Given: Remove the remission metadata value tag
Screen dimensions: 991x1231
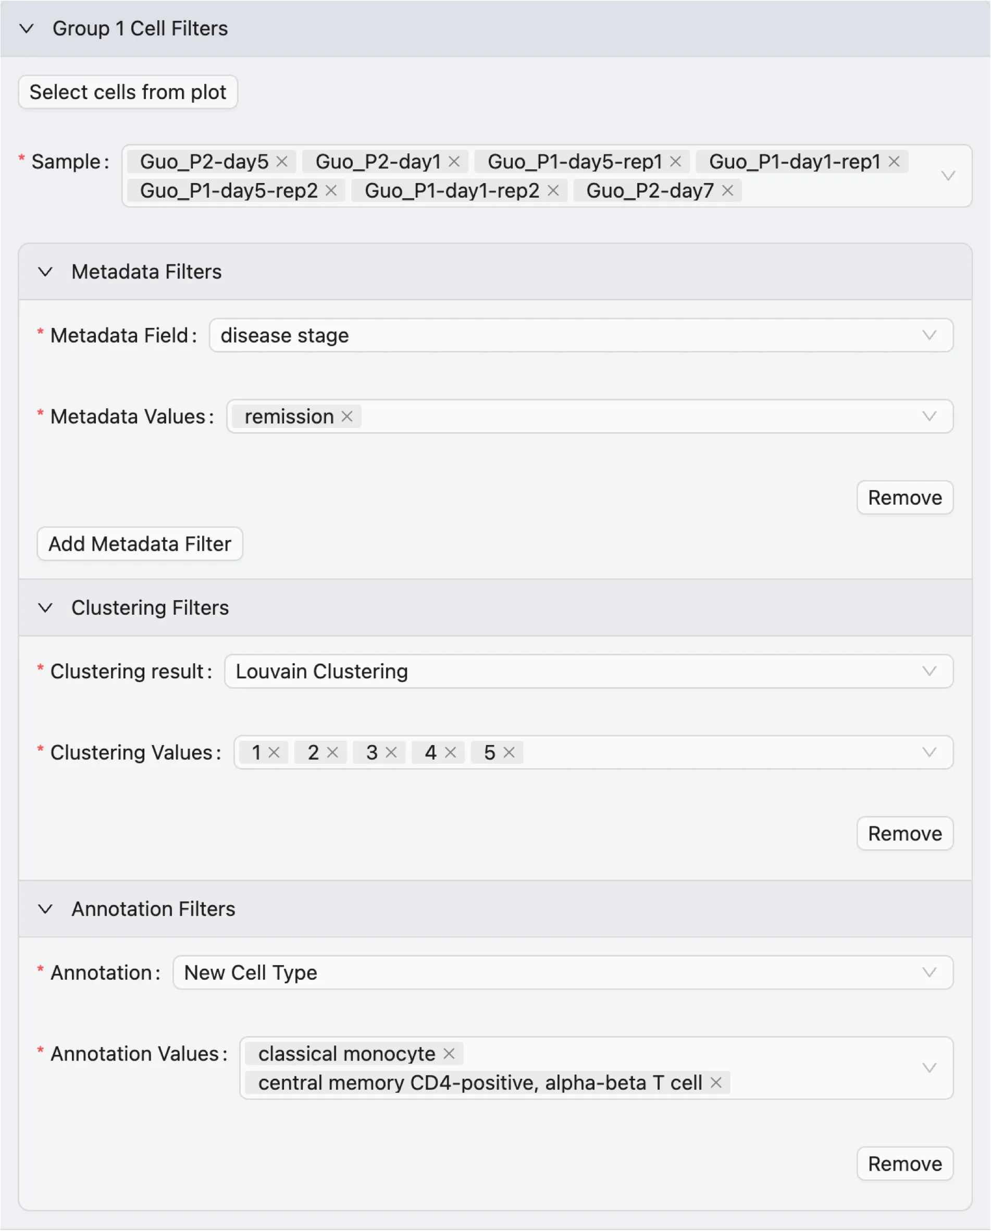Looking at the screenshot, I should [347, 417].
